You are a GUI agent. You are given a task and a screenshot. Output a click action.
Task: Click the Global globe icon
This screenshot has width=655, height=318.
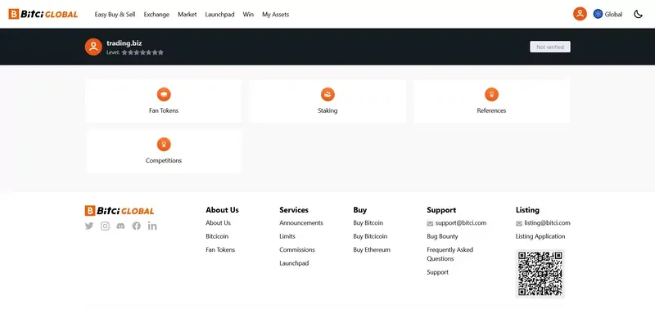(x=598, y=14)
